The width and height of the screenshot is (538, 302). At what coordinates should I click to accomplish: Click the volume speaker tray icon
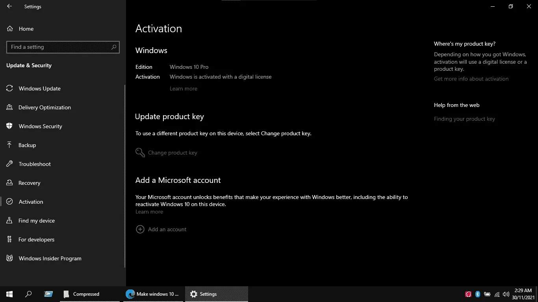click(506, 294)
